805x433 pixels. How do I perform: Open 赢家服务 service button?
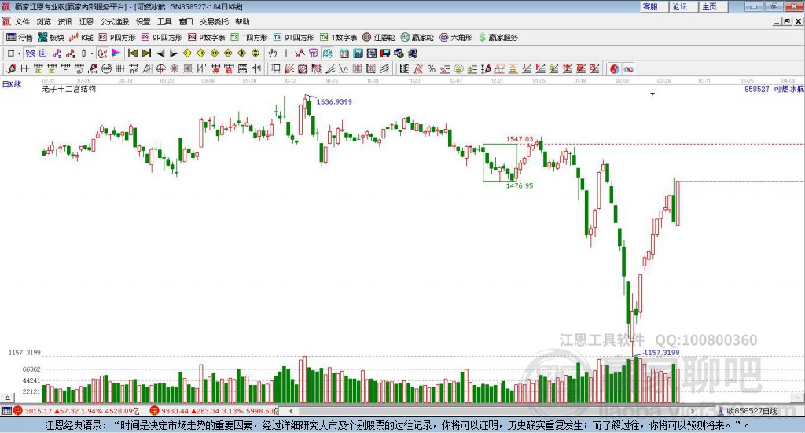click(x=498, y=38)
